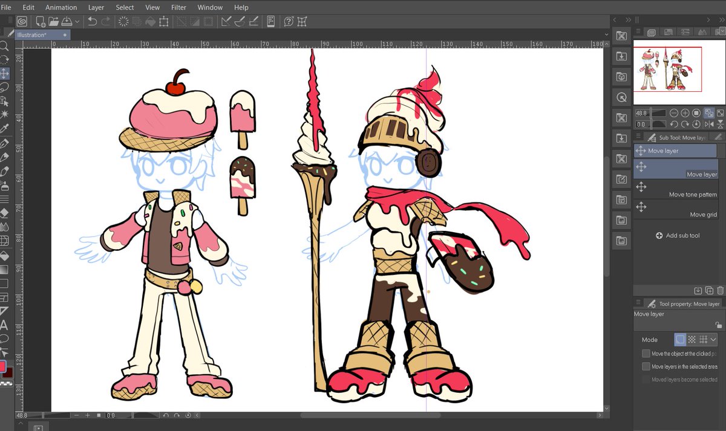This screenshot has height=431, width=726.
Task: Select the Auto select wand tool
Action: [x=4, y=114]
